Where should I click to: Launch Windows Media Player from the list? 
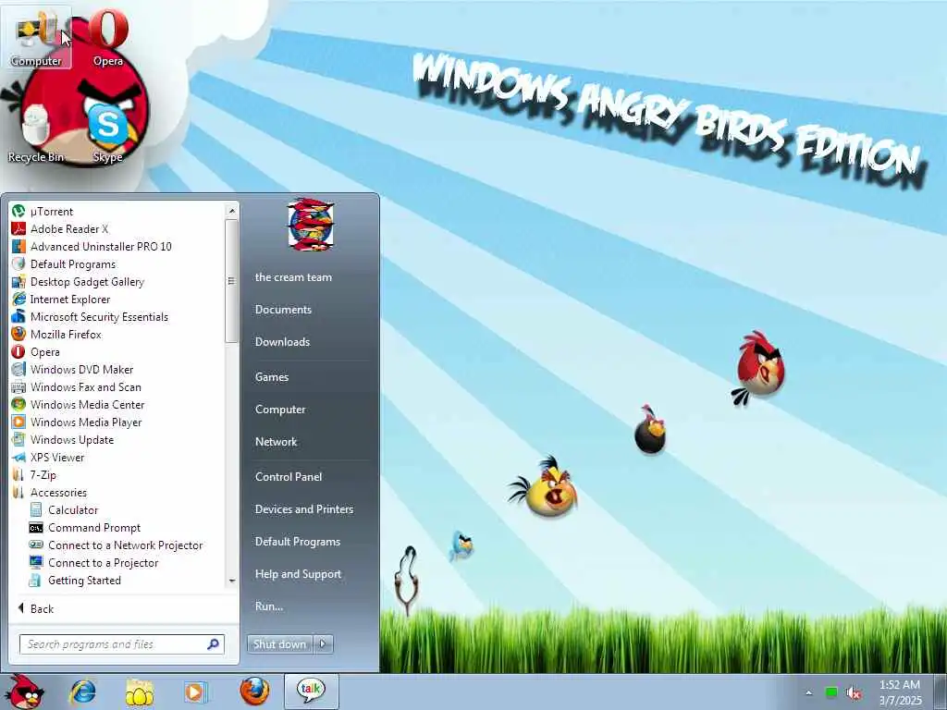77,422
